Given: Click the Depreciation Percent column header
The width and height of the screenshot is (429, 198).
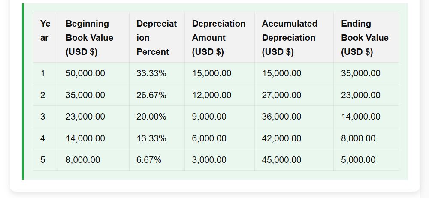Looking at the screenshot, I should click(x=157, y=37).
